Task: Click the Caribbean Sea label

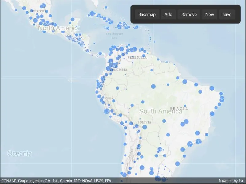Action: pyautogui.click(x=114, y=36)
